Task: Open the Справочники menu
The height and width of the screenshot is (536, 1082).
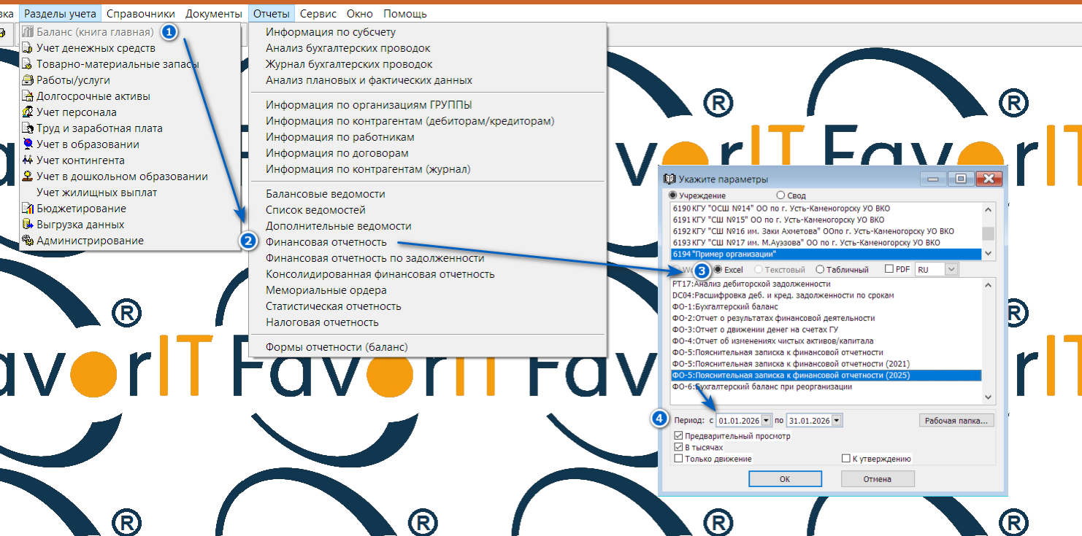Action: pyautogui.click(x=140, y=14)
